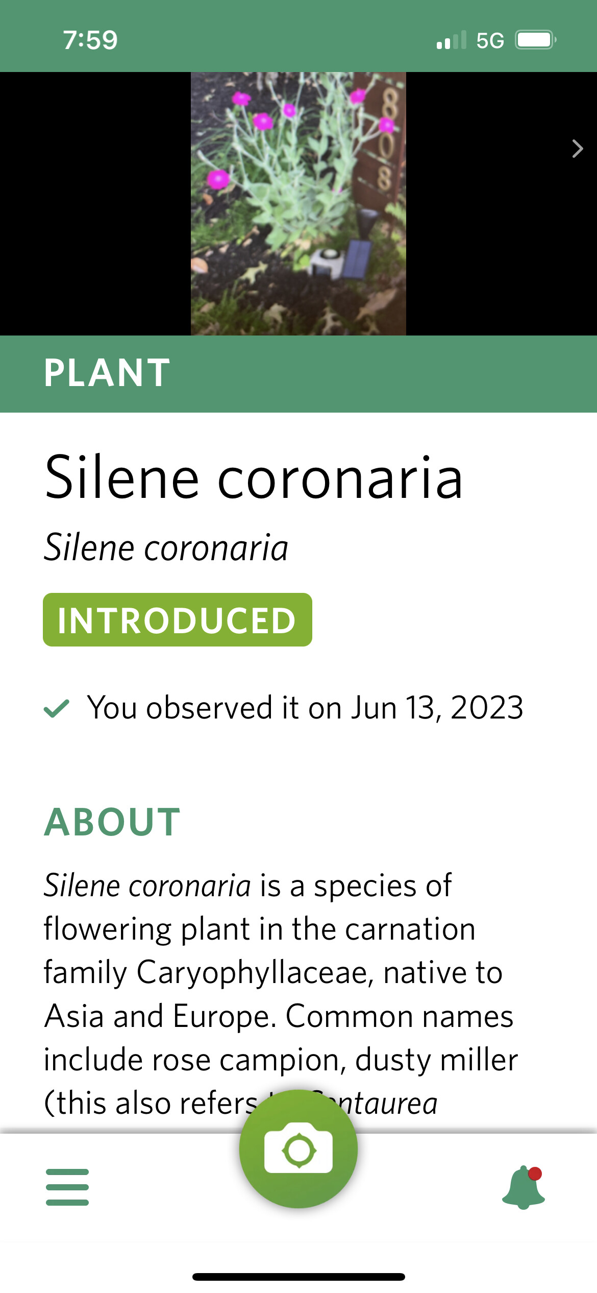
Task: Tap the large Silene coronaria title
Action: click(x=254, y=478)
